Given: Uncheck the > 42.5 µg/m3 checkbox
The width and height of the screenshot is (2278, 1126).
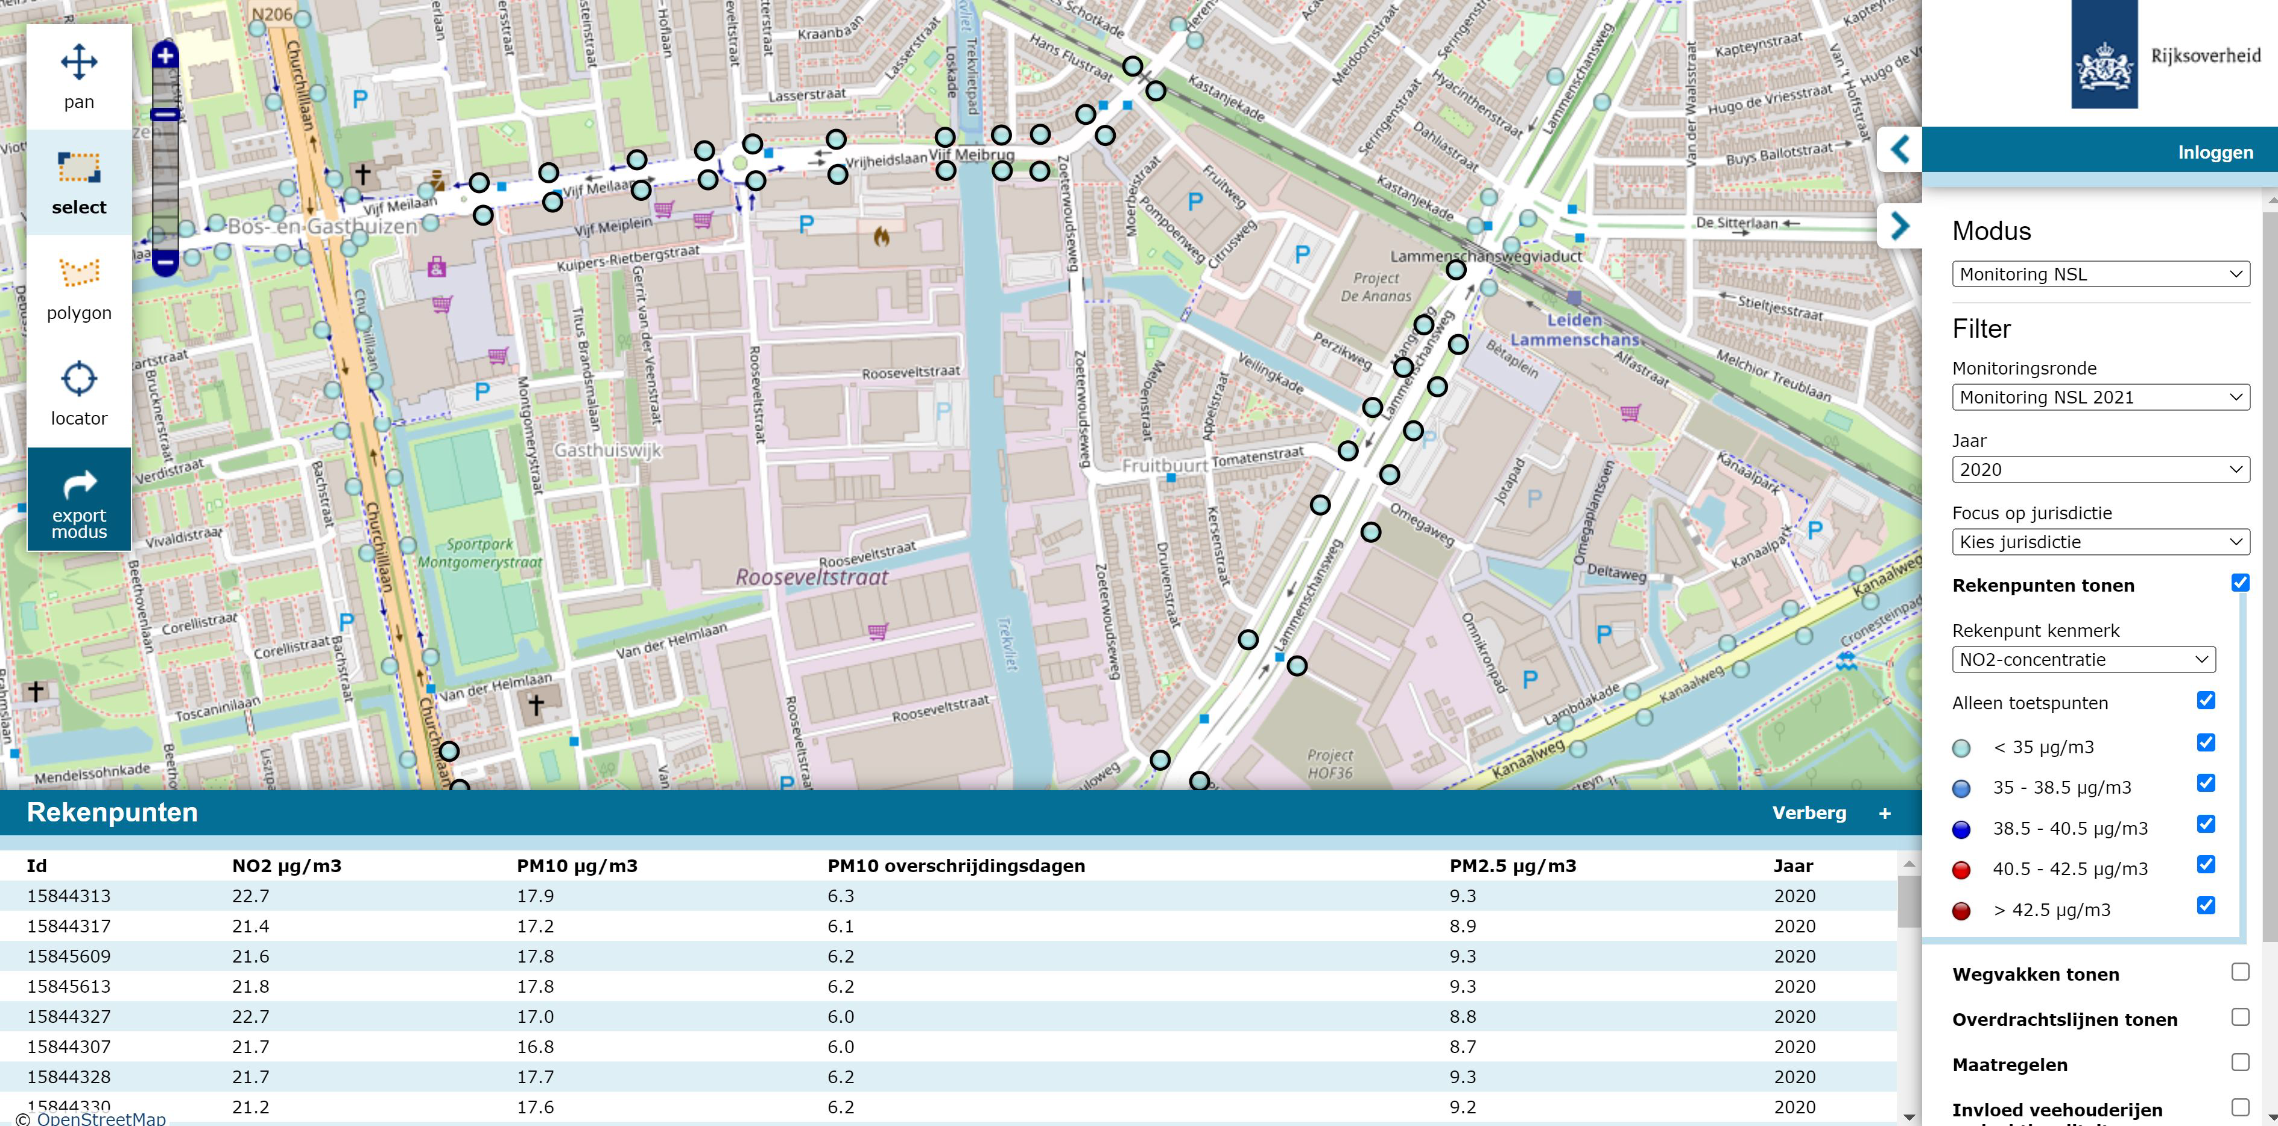Looking at the screenshot, I should [2206, 905].
